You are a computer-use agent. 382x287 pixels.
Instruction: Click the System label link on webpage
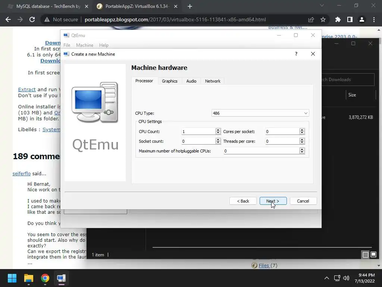51,129
